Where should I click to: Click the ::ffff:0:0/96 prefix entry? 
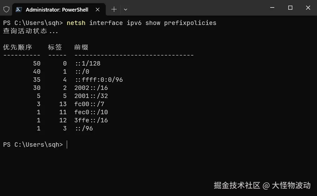pos(99,80)
